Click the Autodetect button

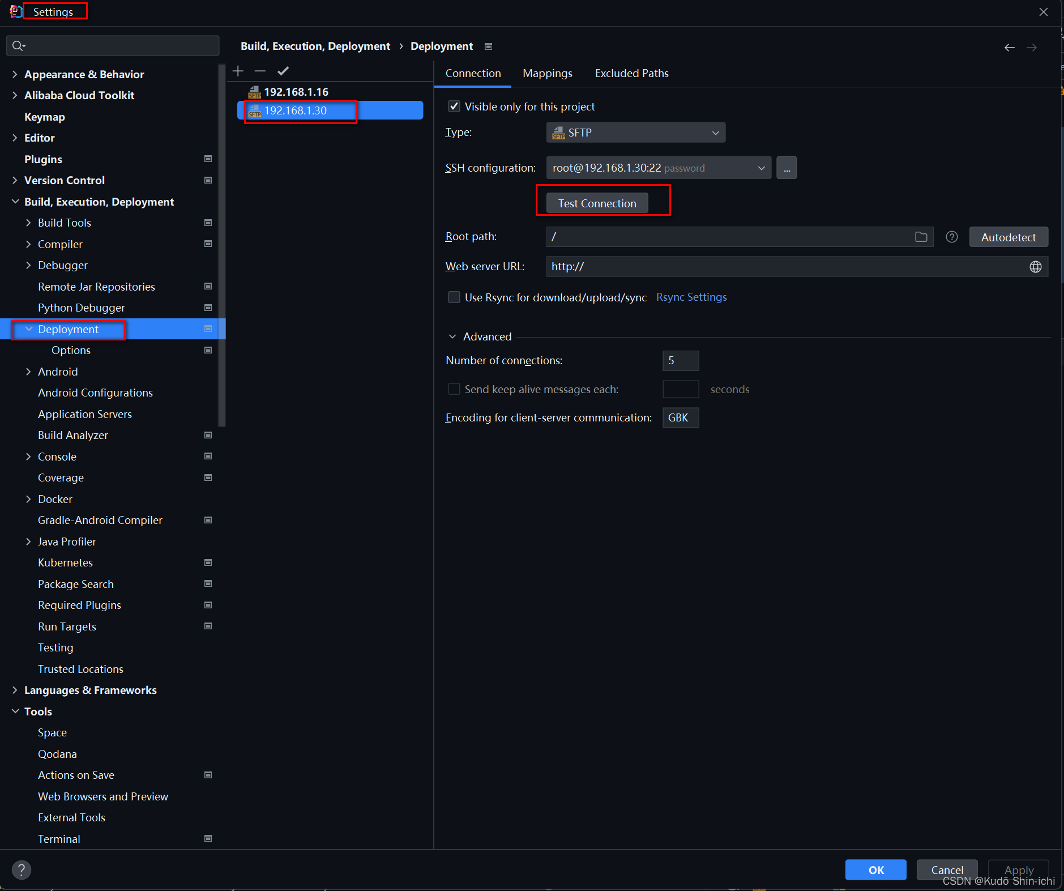coord(1009,237)
